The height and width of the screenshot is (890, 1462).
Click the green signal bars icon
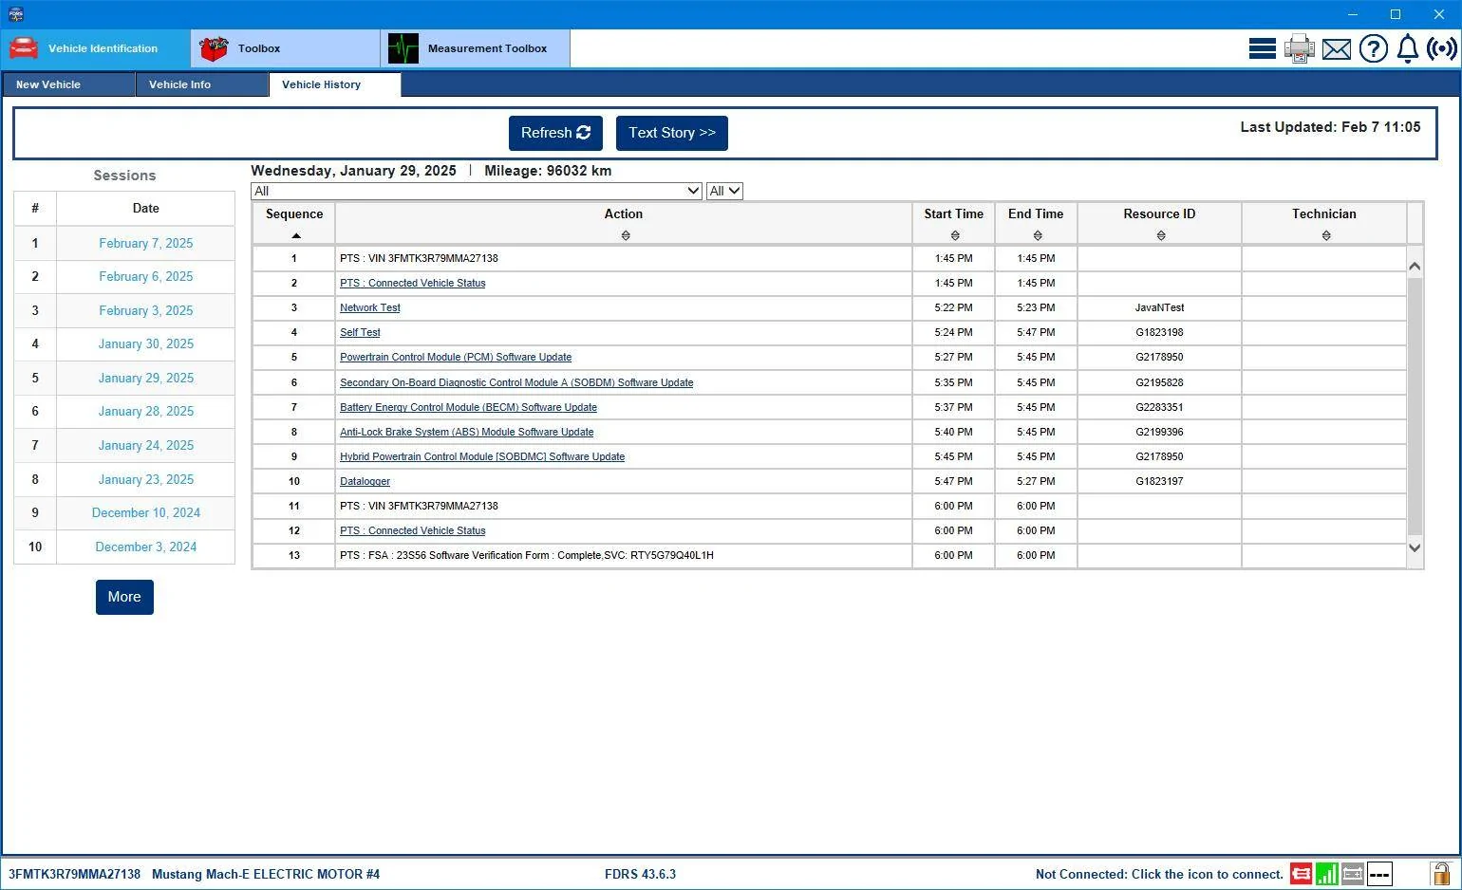[x=1327, y=874]
